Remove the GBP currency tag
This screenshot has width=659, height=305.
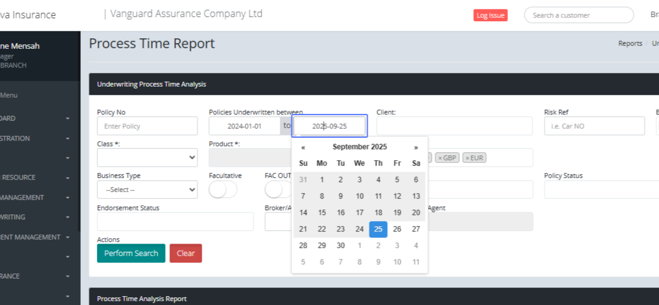point(440,158)
